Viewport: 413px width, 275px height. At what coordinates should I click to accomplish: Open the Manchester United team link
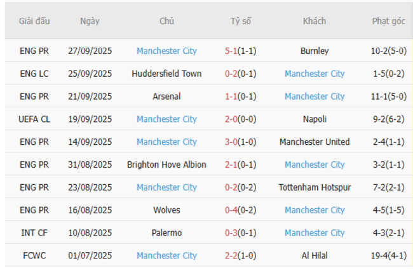[315, 142]
